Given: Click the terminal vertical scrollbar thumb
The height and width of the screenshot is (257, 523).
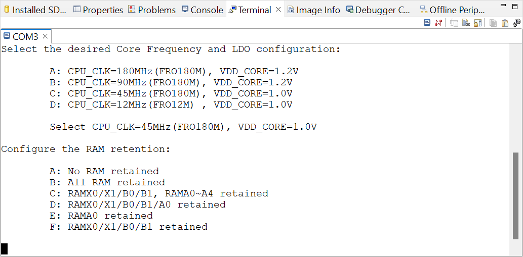Looking at the screenshot, I should point(516,194).
